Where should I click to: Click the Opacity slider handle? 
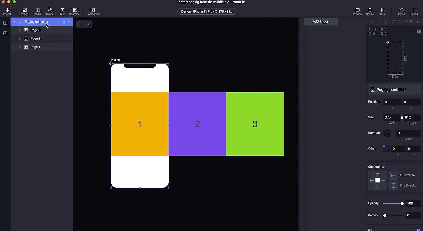point(402,203)
